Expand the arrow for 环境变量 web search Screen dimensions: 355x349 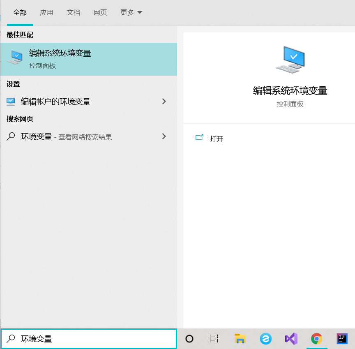(164, 136)
